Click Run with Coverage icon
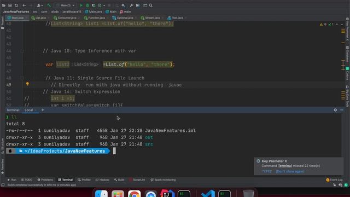 pos(94,5)
